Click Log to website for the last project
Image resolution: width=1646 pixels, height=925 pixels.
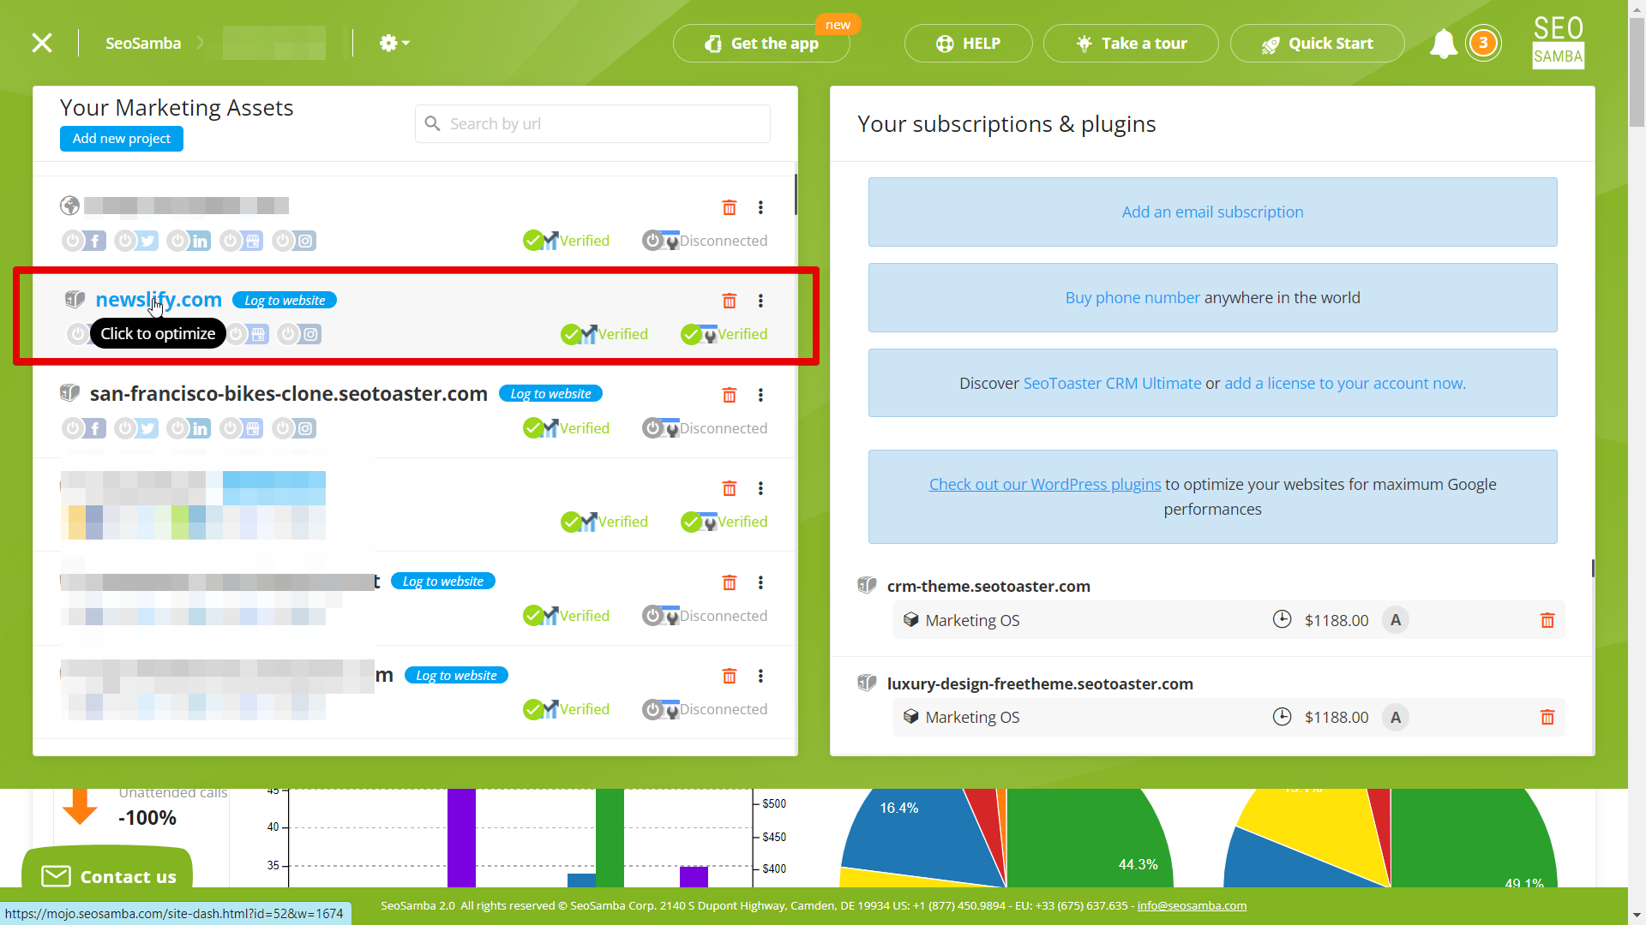tap(456, 676)
